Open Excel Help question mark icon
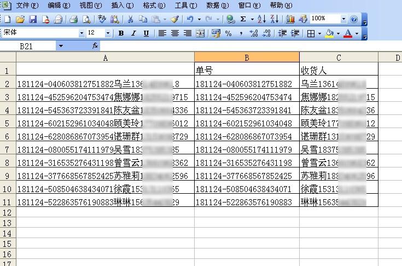 354,19
